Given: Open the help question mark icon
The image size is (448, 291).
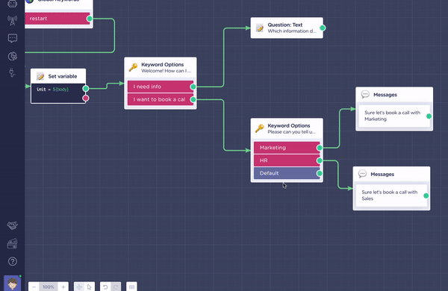Looking at the screenshot, I should click(x=12, y=261).
